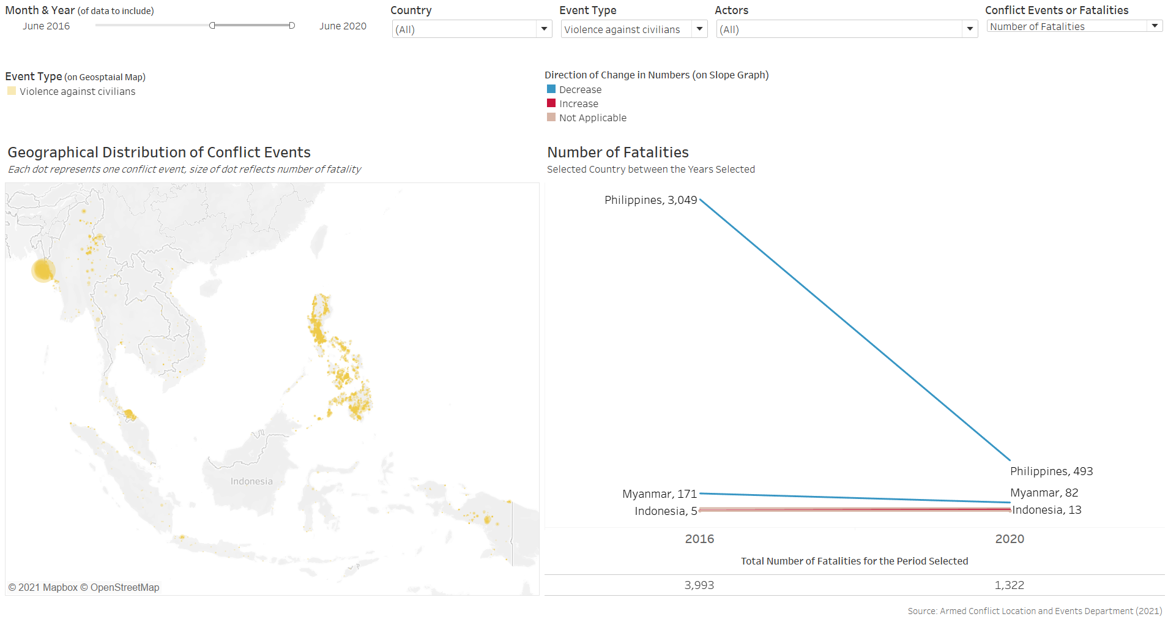Expand the Event Type dropdown

coord(699,29)
